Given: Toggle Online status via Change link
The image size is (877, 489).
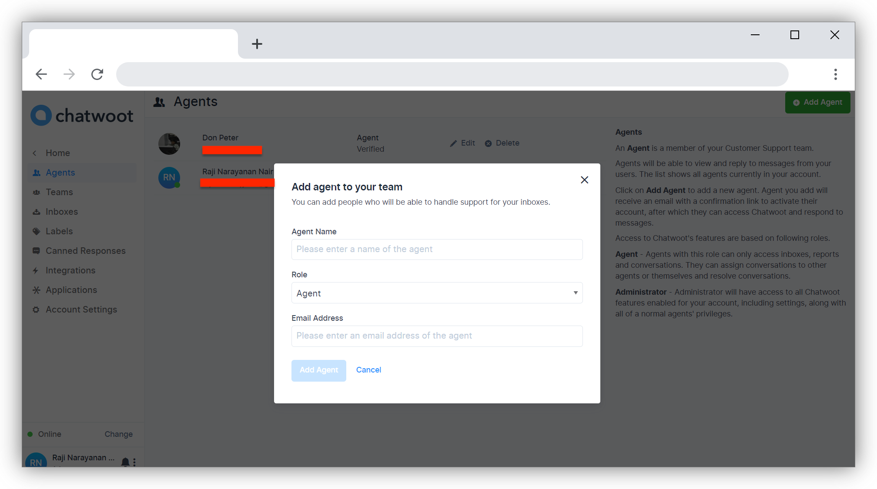Looking at the screenshot, I should click(119, 434).
